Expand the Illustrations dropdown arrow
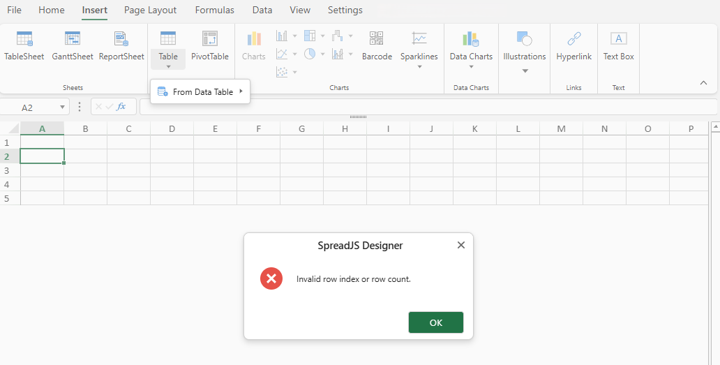 click(525, 71)
